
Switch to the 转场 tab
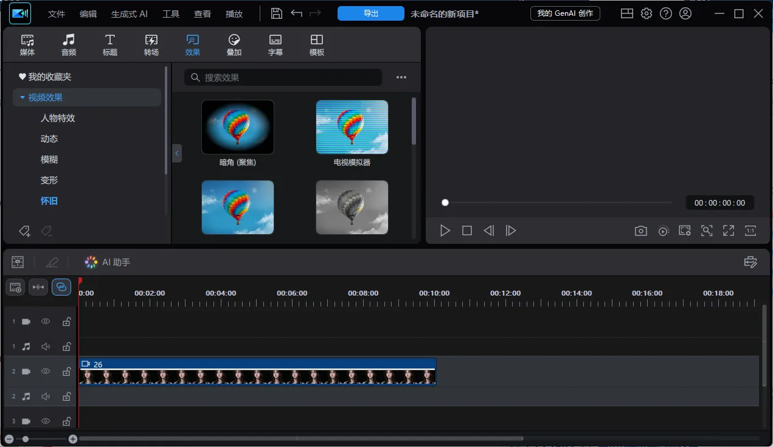tap(151, 45)
